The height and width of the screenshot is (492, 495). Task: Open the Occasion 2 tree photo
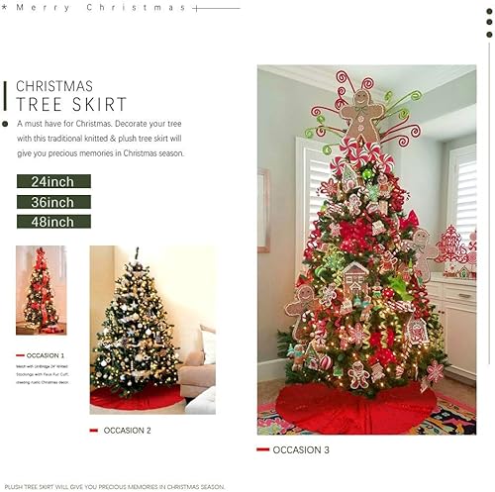tap(152, 330)
